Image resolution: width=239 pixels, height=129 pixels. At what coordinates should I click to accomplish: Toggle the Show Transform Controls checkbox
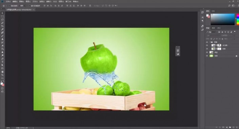pyautogui.click(x=29, y=6)
